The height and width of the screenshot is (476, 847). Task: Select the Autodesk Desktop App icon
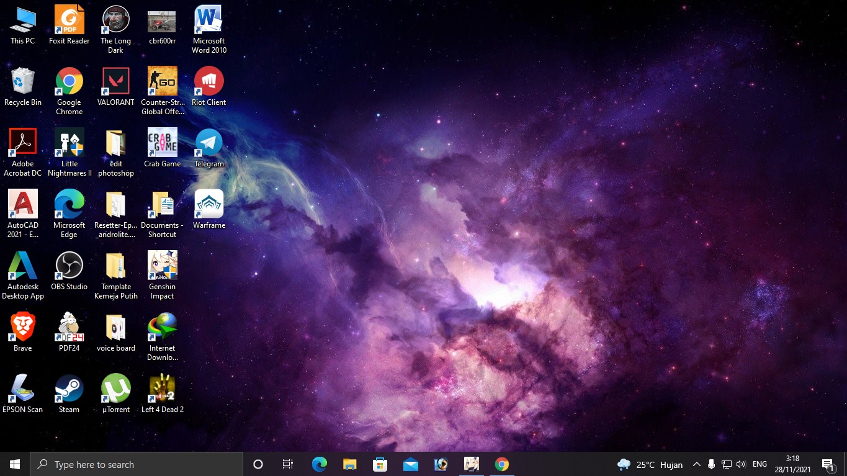point(23,275)
